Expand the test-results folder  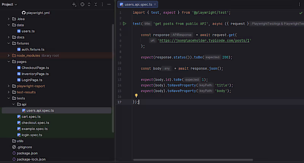pos(8,92)
